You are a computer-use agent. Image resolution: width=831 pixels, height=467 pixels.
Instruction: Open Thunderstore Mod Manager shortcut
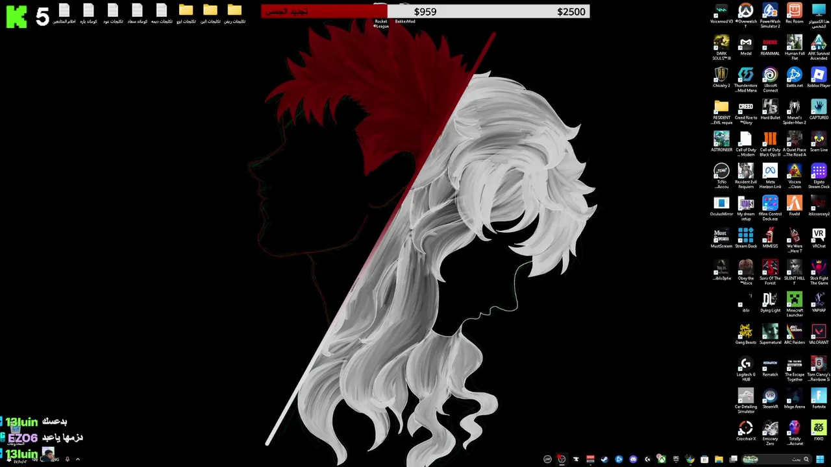[745, 78]
